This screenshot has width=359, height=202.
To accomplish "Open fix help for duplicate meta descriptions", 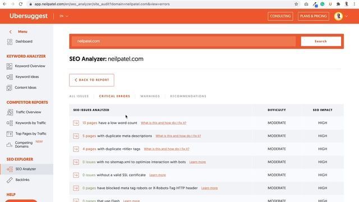I will 178,136.
